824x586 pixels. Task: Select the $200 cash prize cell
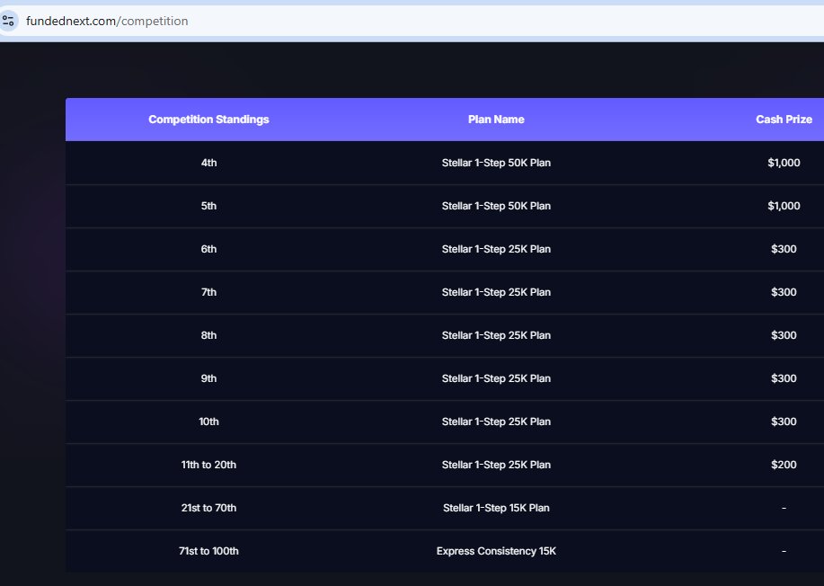[x=784, y=464]
